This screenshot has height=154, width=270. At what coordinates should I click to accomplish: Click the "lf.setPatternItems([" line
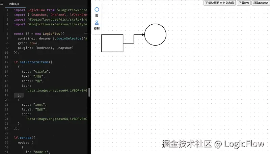pyautogui.click(x=33, y=62)
